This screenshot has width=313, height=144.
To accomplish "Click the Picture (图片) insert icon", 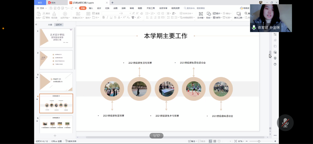I will tap(214, 13).
